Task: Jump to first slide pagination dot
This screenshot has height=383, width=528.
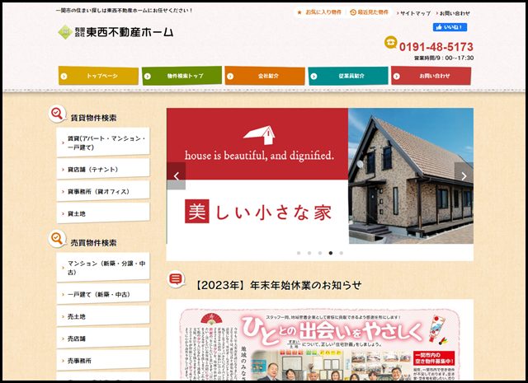Action: click(x=299, y=253)
